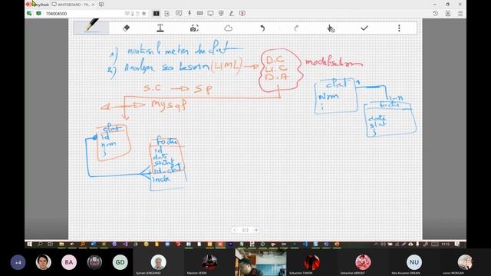Redo the last whiteboard stroke

[x=296, y=28]
